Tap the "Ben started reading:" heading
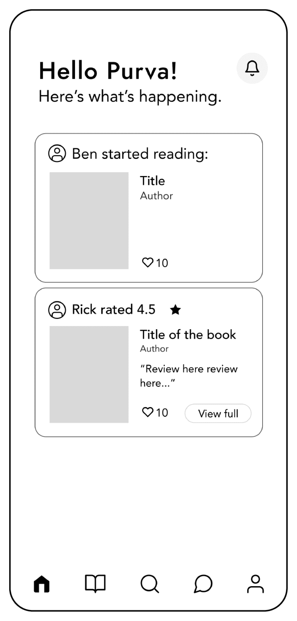Screen dimensions: 297x621 [140, 154]
